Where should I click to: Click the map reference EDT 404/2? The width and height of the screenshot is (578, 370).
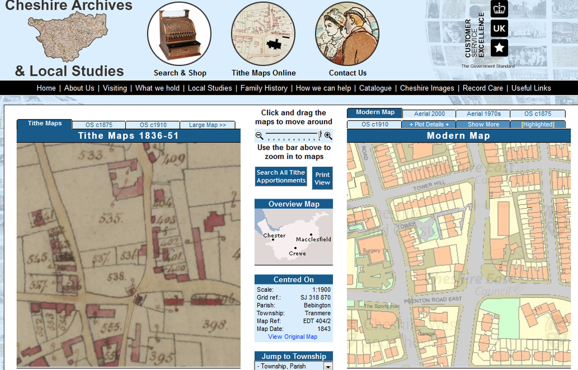point(317,321)
